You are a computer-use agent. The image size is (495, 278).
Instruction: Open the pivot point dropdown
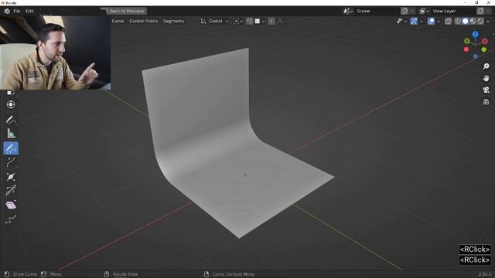tap(237, 21)
